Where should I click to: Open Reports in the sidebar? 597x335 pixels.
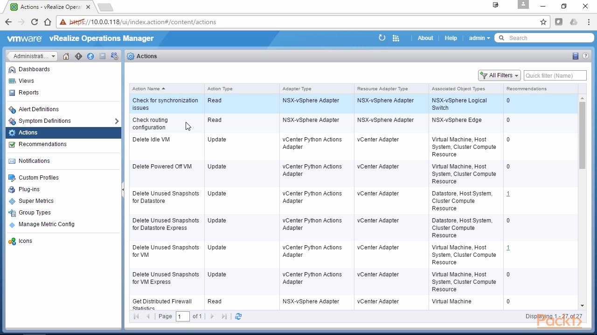28,93
